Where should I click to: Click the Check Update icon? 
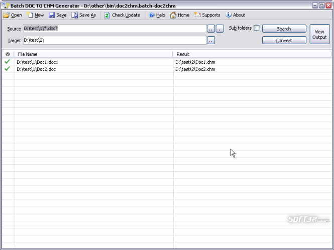click(107, 15)
